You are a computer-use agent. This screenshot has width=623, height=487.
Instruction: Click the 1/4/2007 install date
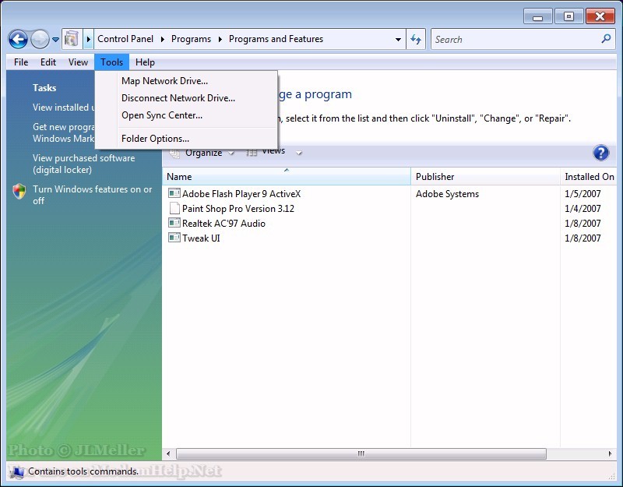pos(583,209)
